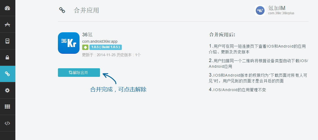Viewport: 318px width, 140px height.
Task: Click the com.36kr.36krplus bundle identifier
Action: tap(281, 13)
